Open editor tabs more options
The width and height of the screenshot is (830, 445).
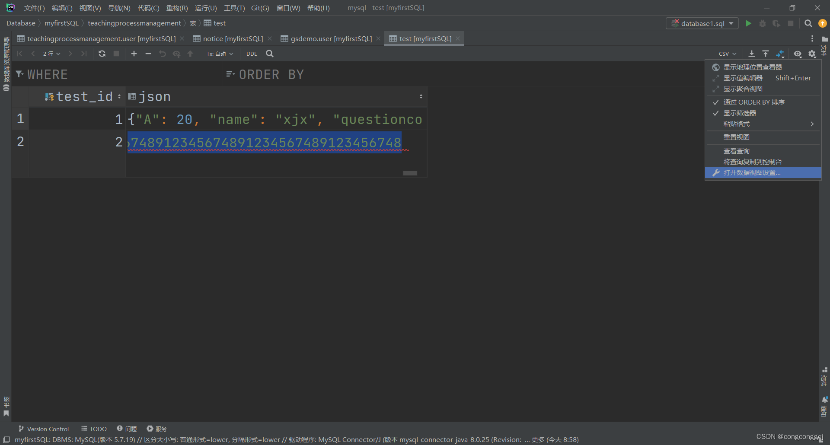click(812, 38)
